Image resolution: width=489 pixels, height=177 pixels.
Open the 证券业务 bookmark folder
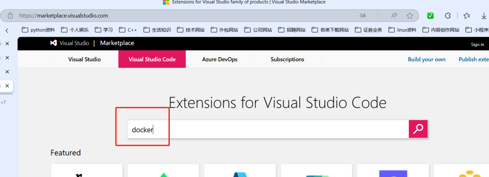click(x=368, y=30)
